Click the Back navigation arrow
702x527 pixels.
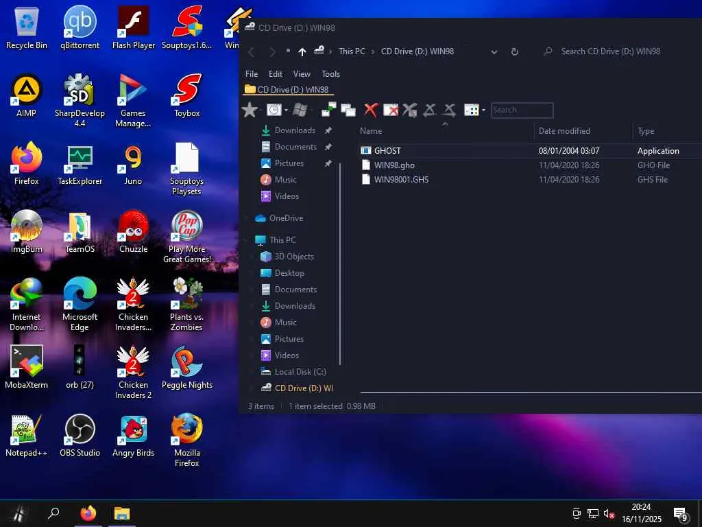pos(252,52)
